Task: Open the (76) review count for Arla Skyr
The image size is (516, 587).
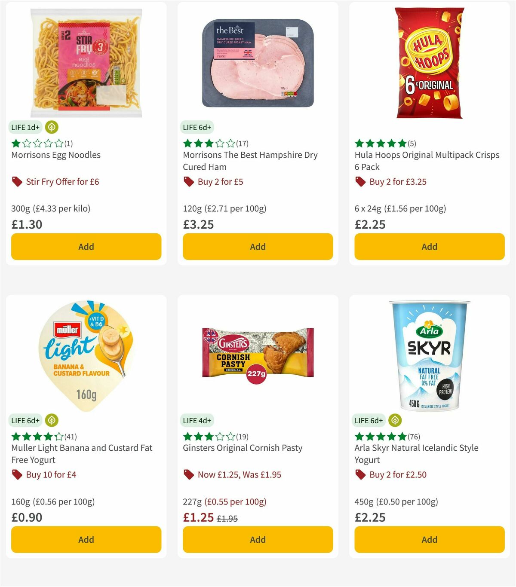Action: (413, 436)
